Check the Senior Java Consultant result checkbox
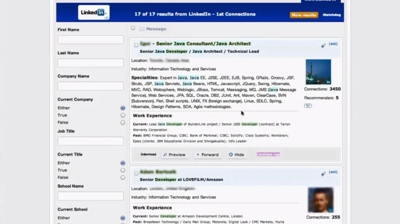The width and height of the screenshot is (400, 224). (x=136, y=45)
